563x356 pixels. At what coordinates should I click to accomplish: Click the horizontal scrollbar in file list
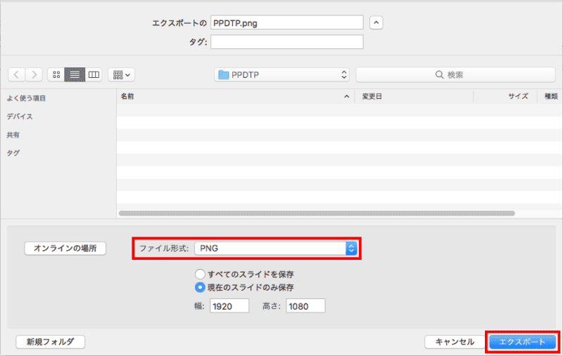coord(317,213)
